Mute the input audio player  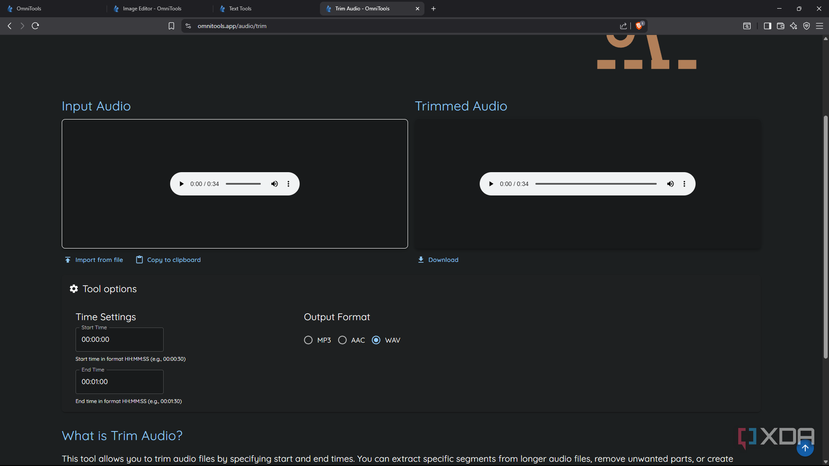click(275, 184)
